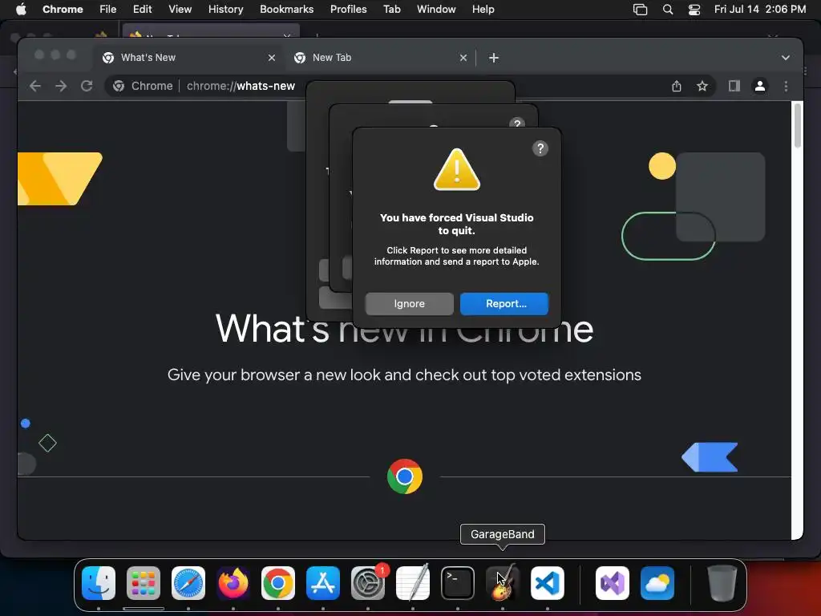The width and height of the screenshot is (821, 616).
Task: Open the Edit menu
Action: (x=143, y=10)
